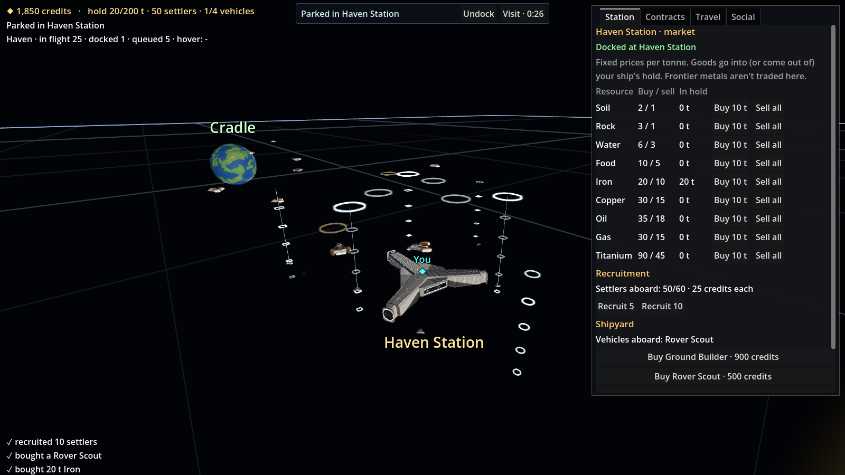Image resolution: width=845 pixels, height=475 pixels.
Task: Select the Cradle planet globe
Action: (x=233, y=164)
